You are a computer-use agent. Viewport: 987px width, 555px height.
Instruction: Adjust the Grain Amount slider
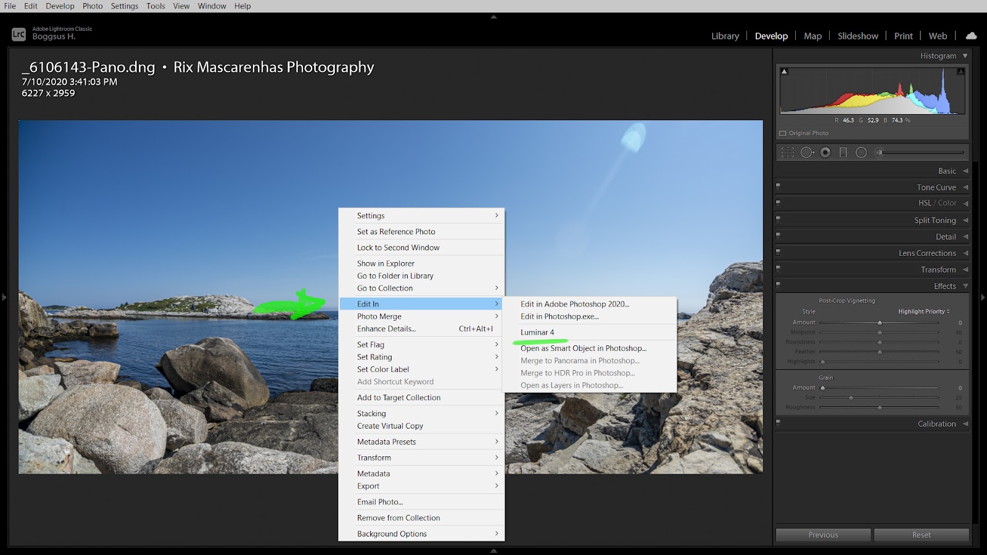[x=880, y=388]
